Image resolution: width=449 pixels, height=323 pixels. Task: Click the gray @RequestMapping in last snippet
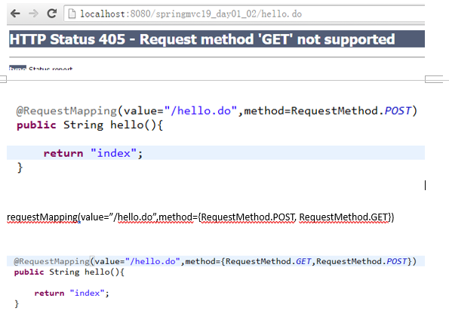click(x=52, y=261)
